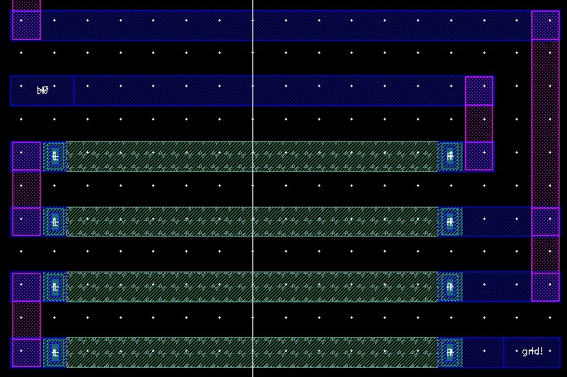This screenshot has height=377, width=567.
Task: Select the via left of the topmost resistor
Action: [27, 156]
